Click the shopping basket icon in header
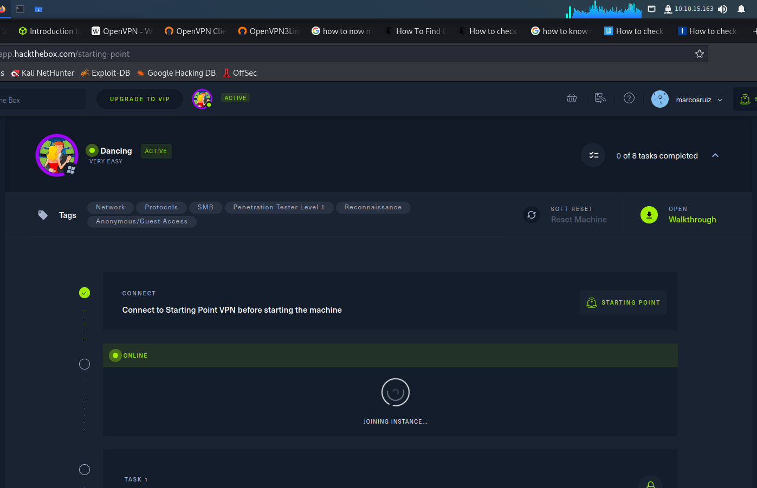 (x=572, y=98)
